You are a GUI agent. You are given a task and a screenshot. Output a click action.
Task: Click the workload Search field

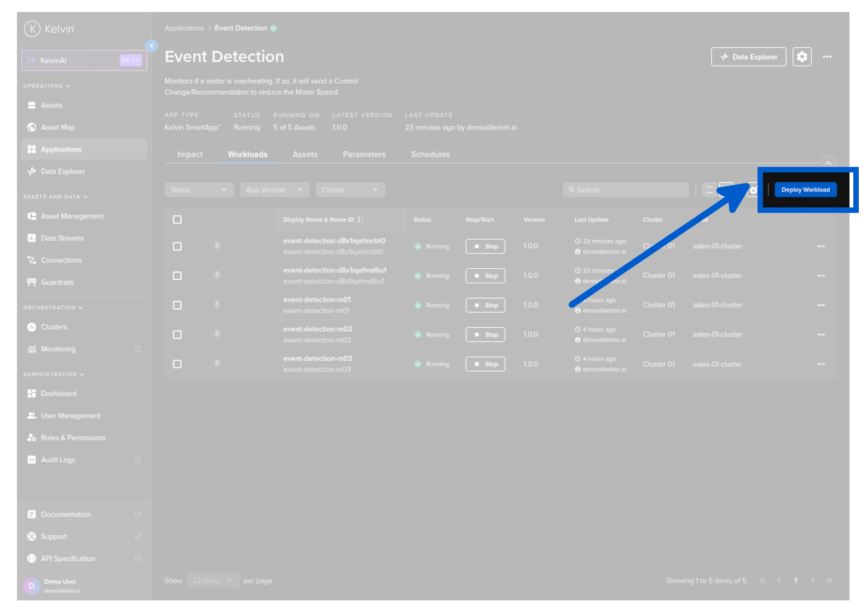(x=626, y=190)
